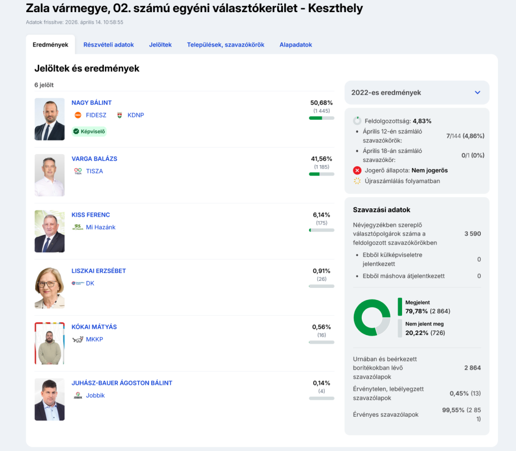The image size is (516, 451).
Task: Click the Újraszámlálás folyamatban spinner icon
Action: [357, 181]
